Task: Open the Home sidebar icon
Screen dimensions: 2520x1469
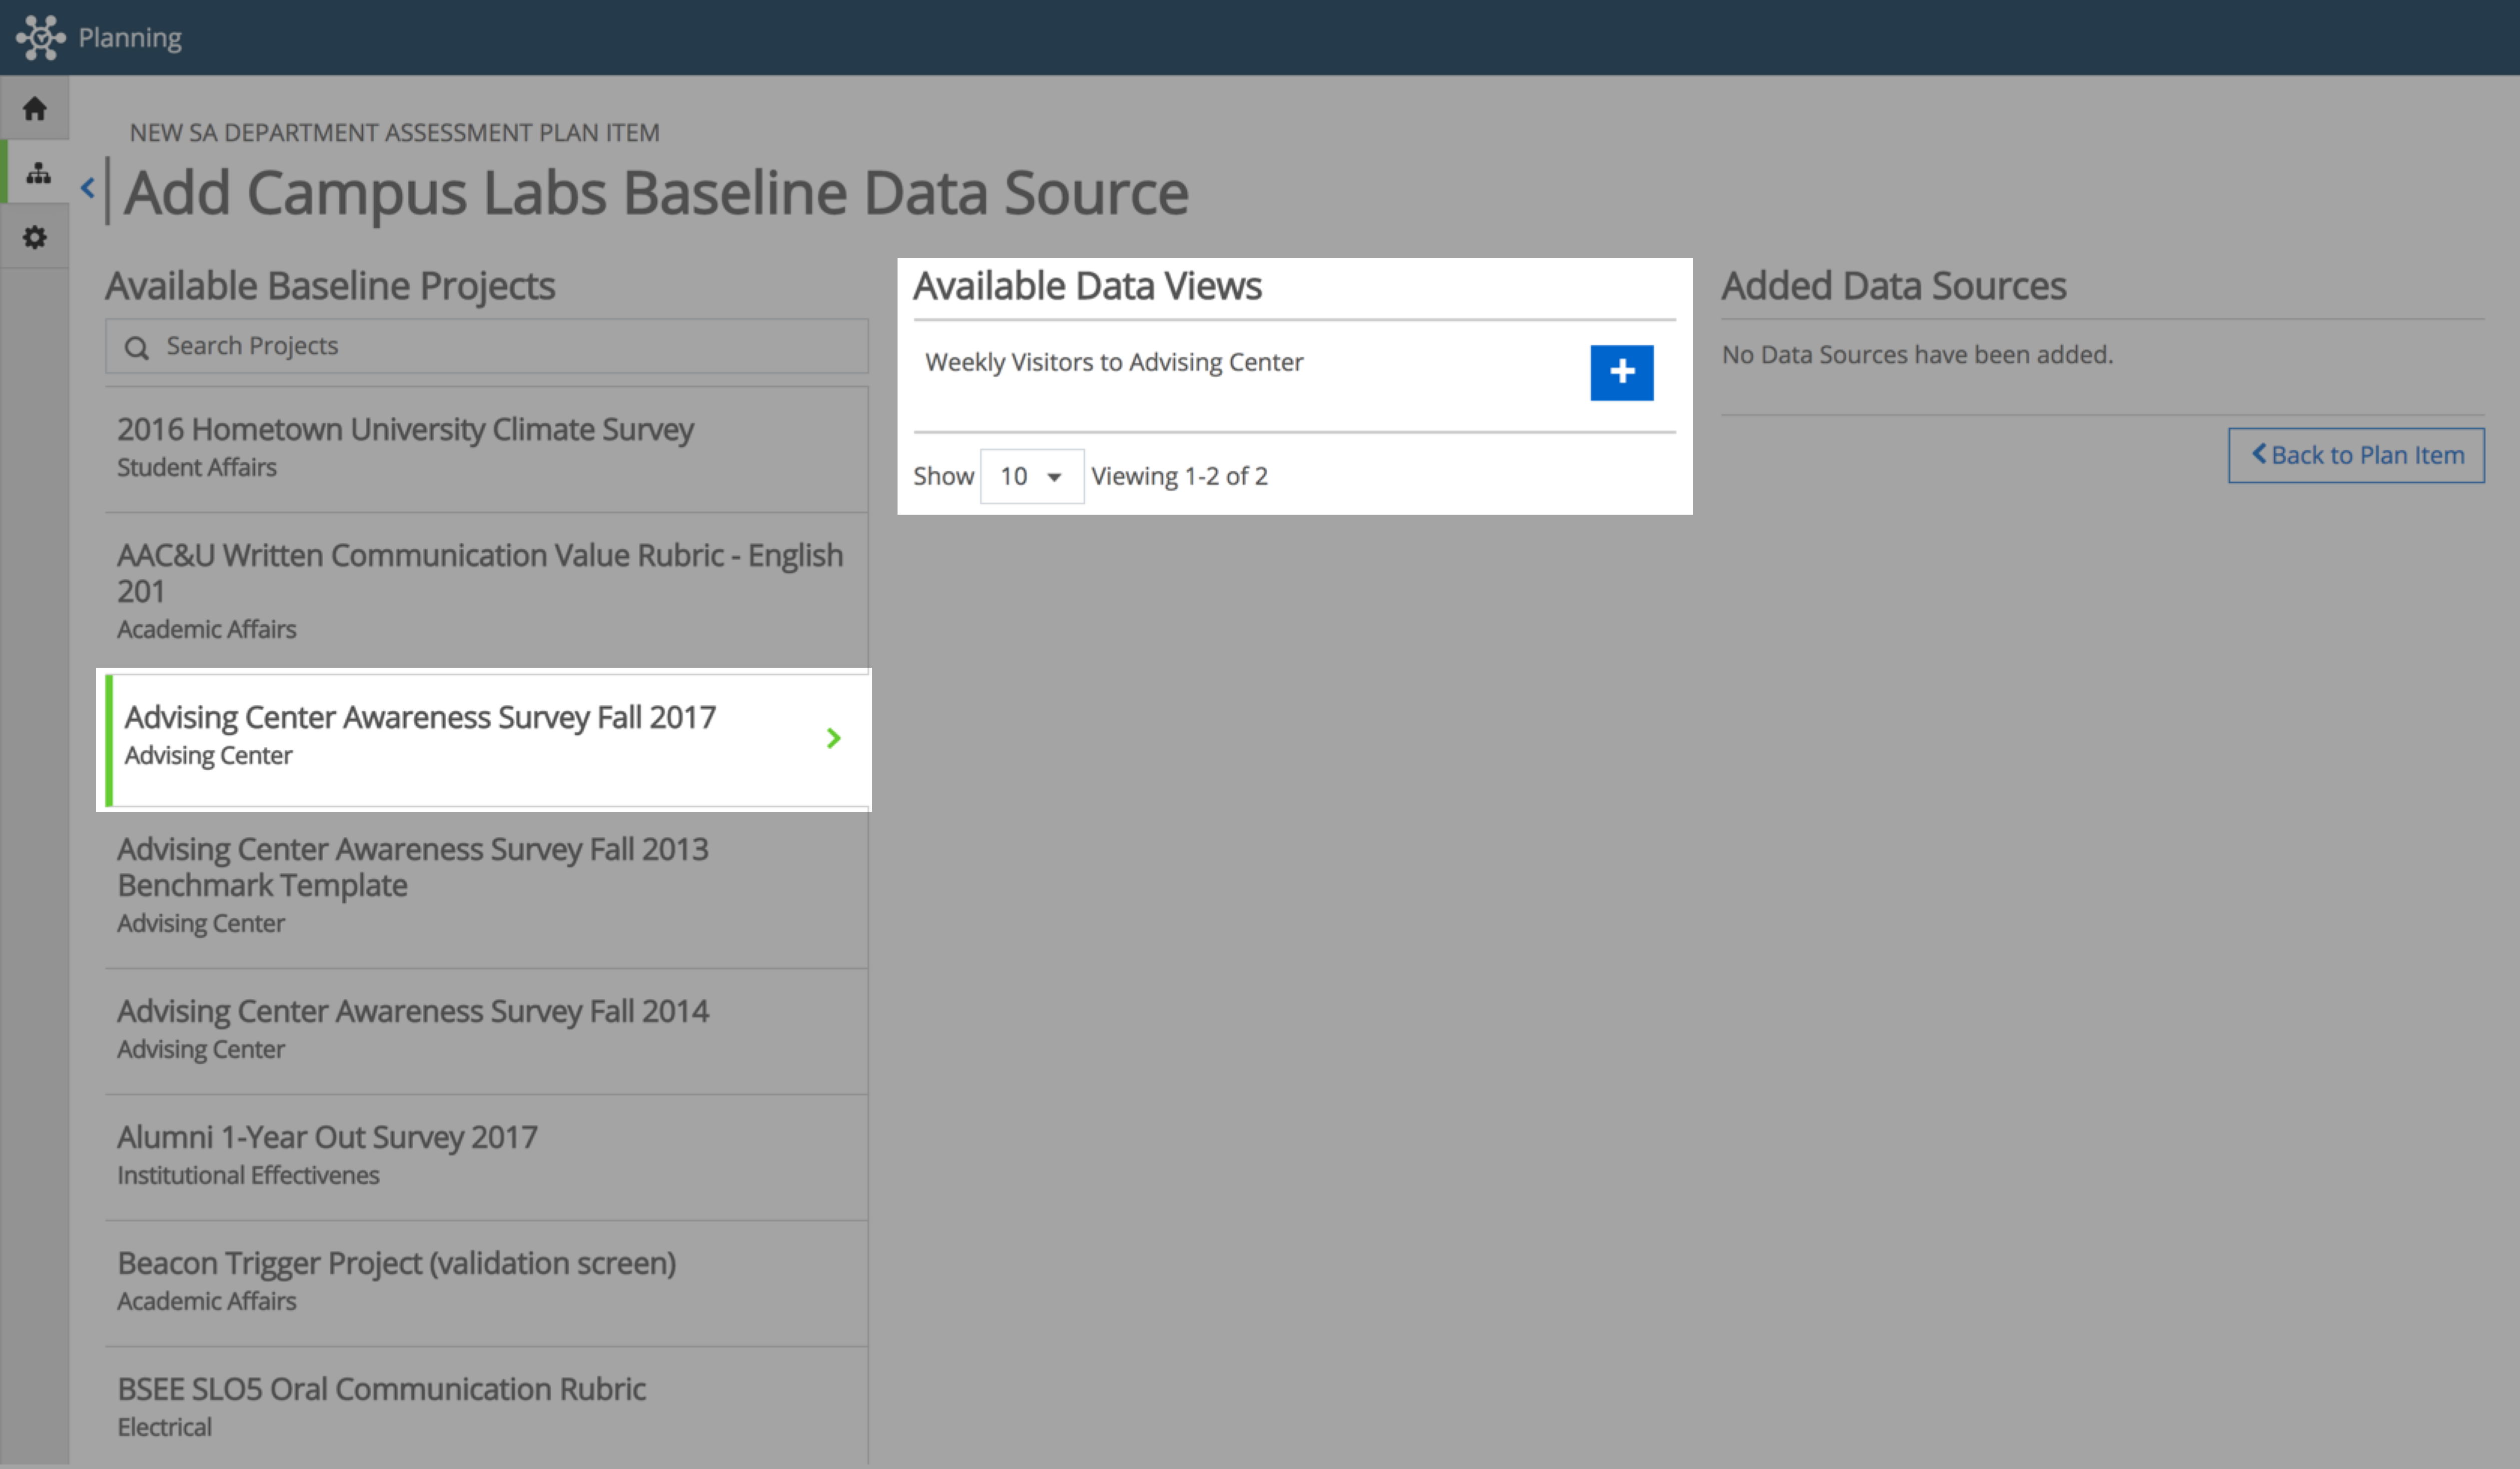Action: [35, 108]
